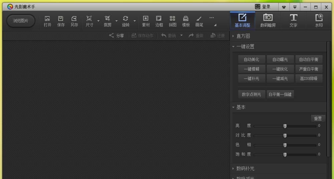Click the 白平衡一指键 button
334x179 pixels.
coord(280,94)
